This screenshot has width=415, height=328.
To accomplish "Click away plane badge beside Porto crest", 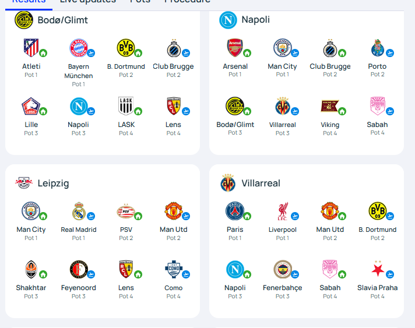I will (x=389, y=53).
